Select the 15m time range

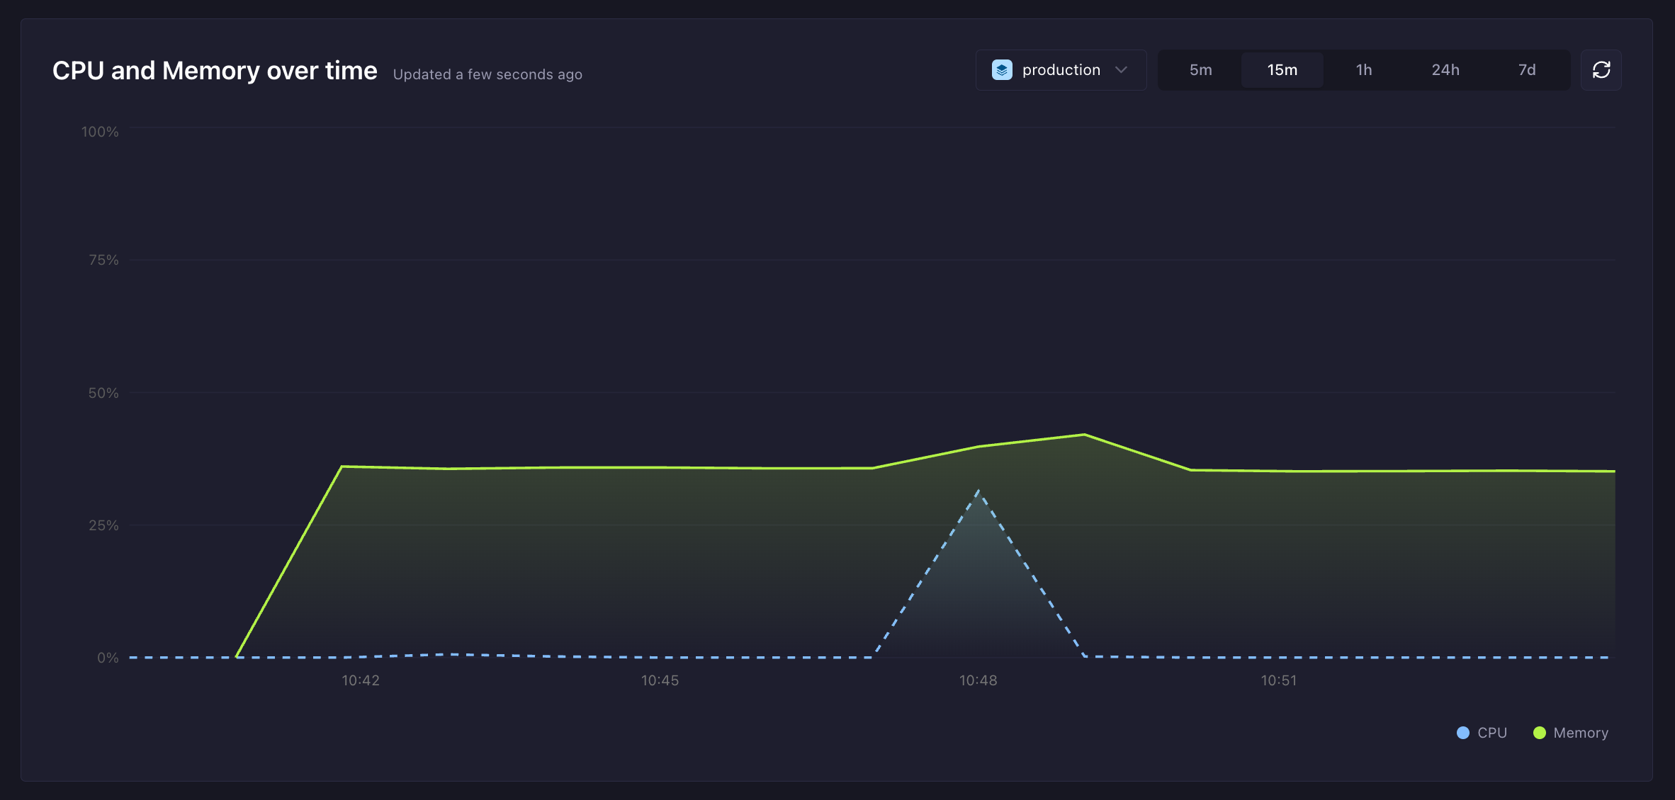click(1282, 70)
